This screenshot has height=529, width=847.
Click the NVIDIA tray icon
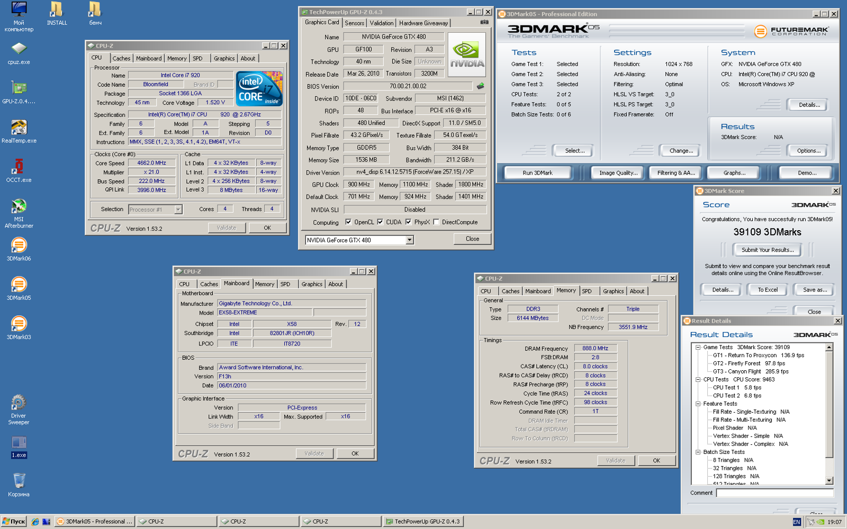click(x=821, y=522)
